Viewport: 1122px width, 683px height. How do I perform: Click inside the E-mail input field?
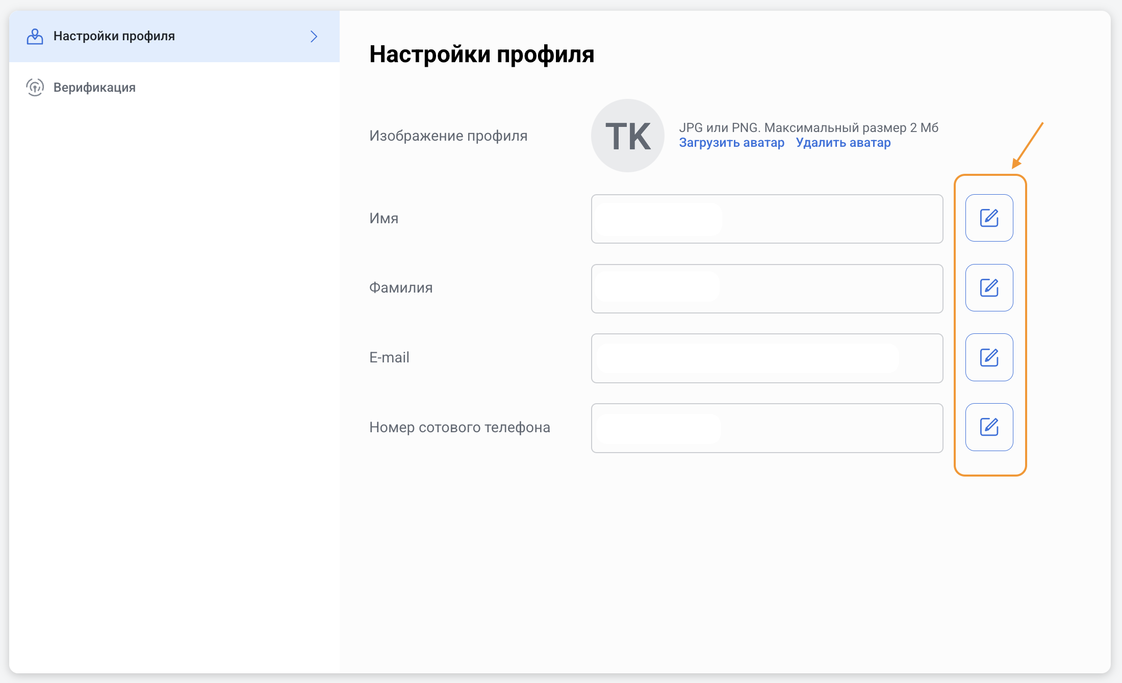[767, 358]
